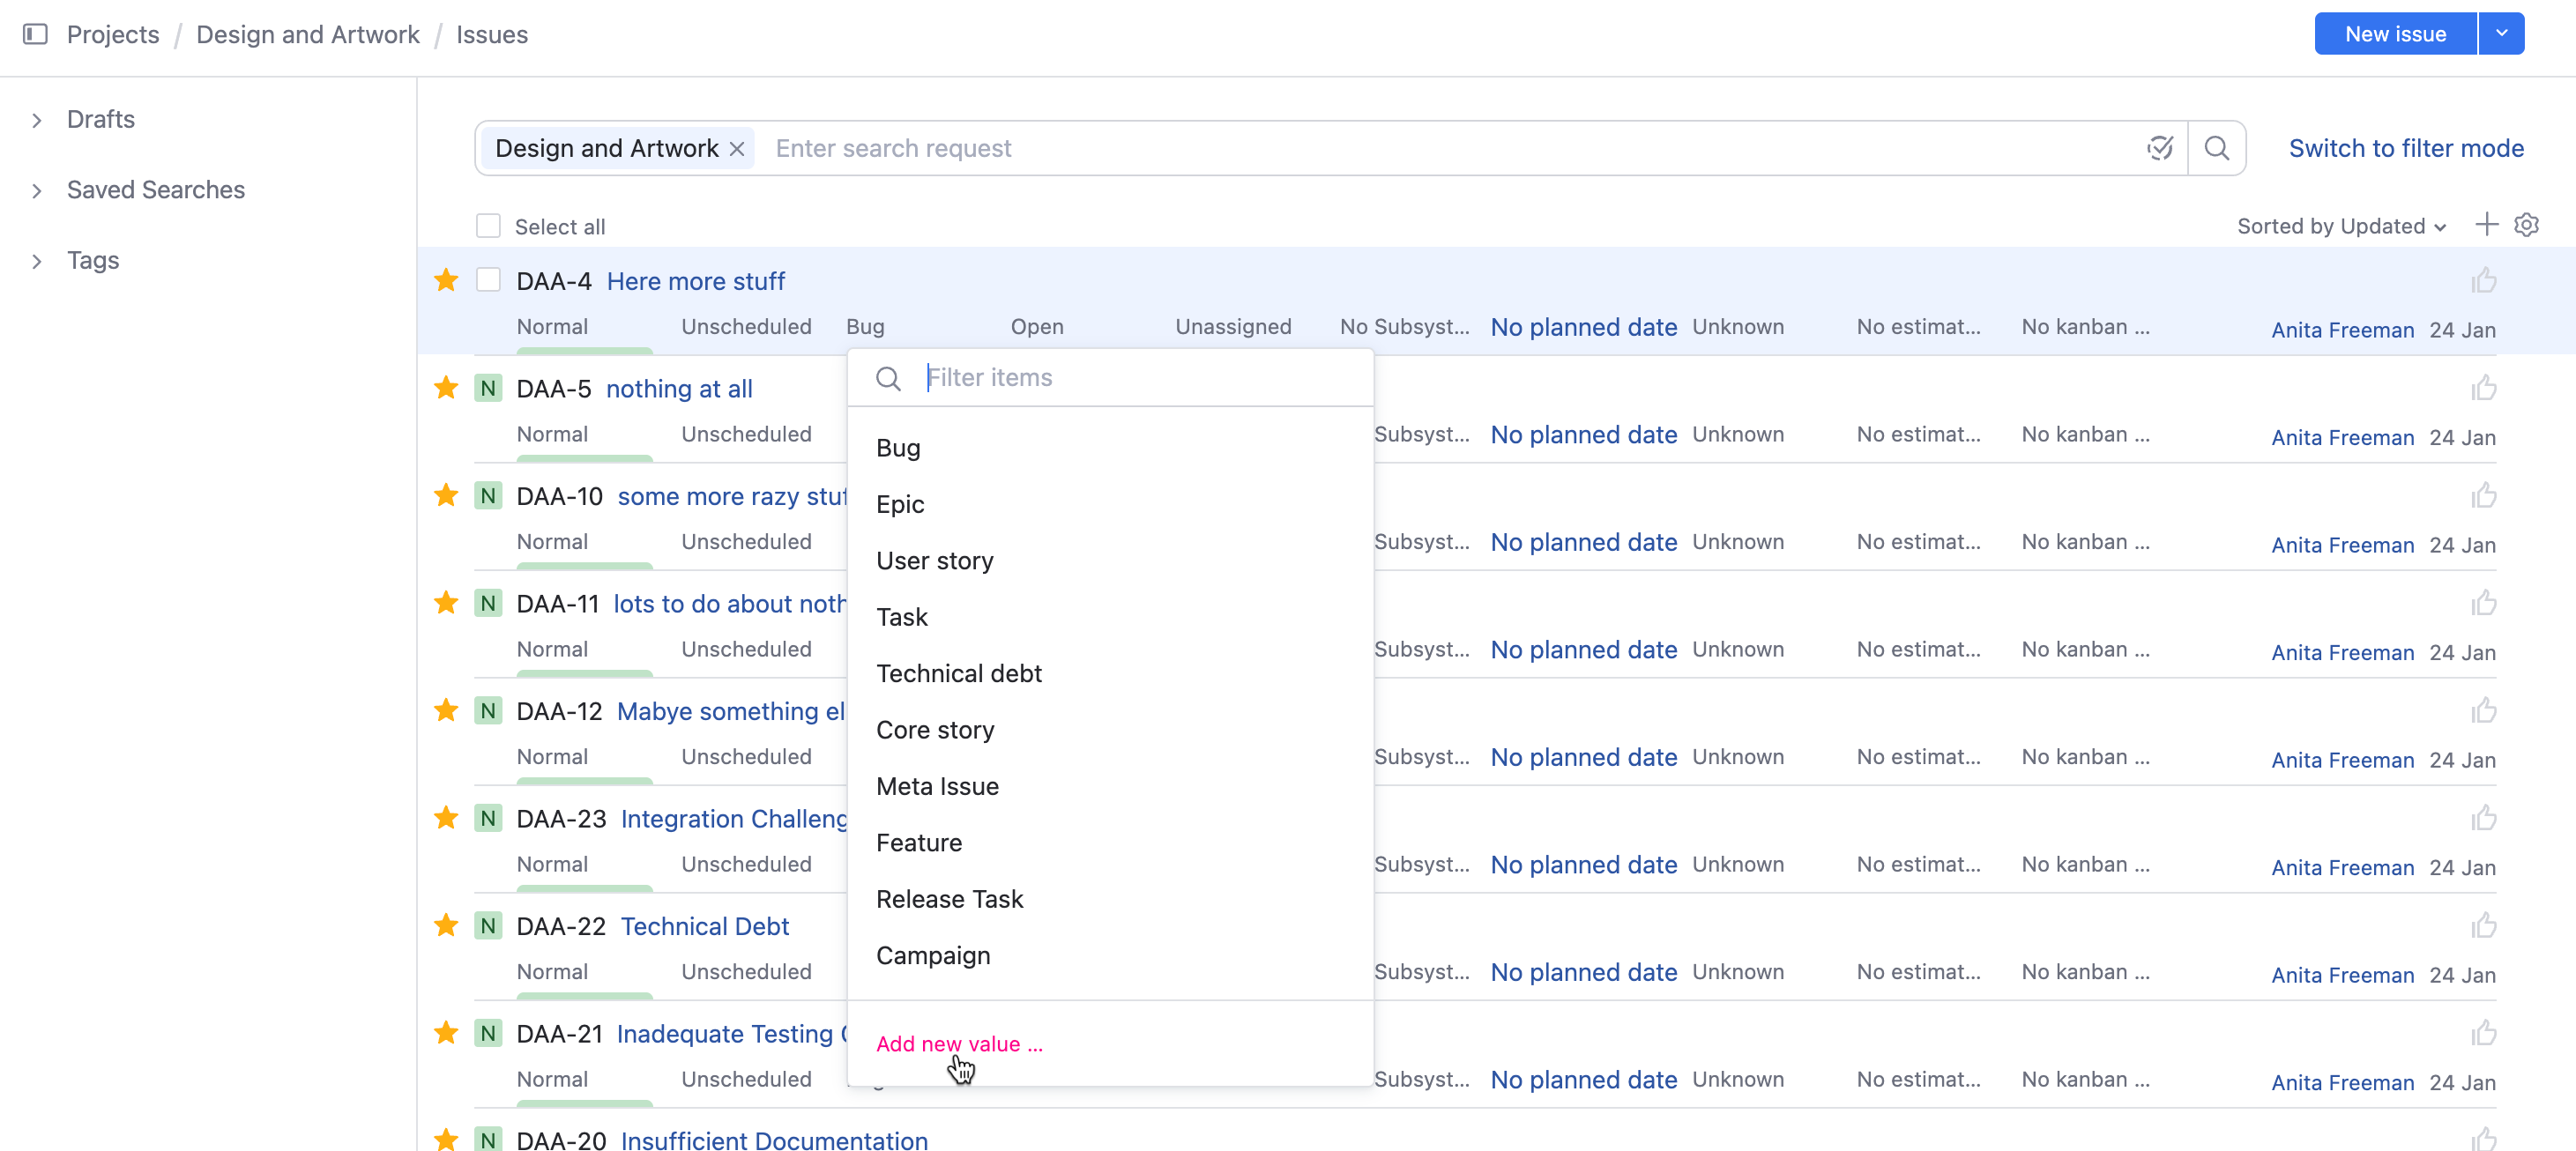Open the New issue dropdown arrow
This screenshot has height=1151, width=2576.
2501,34
